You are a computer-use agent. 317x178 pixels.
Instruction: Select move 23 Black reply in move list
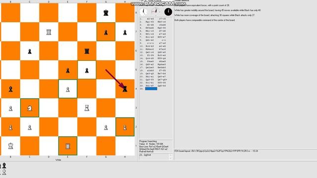click(x=162, y=86)
